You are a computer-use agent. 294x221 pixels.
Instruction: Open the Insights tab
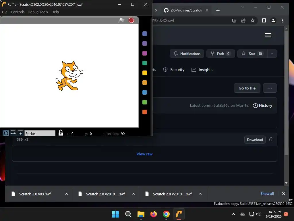click(x=202, y=70)
